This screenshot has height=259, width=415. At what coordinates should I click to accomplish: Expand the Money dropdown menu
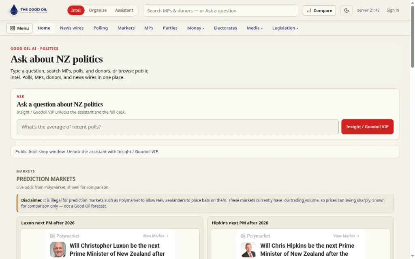tap(196, 28)
